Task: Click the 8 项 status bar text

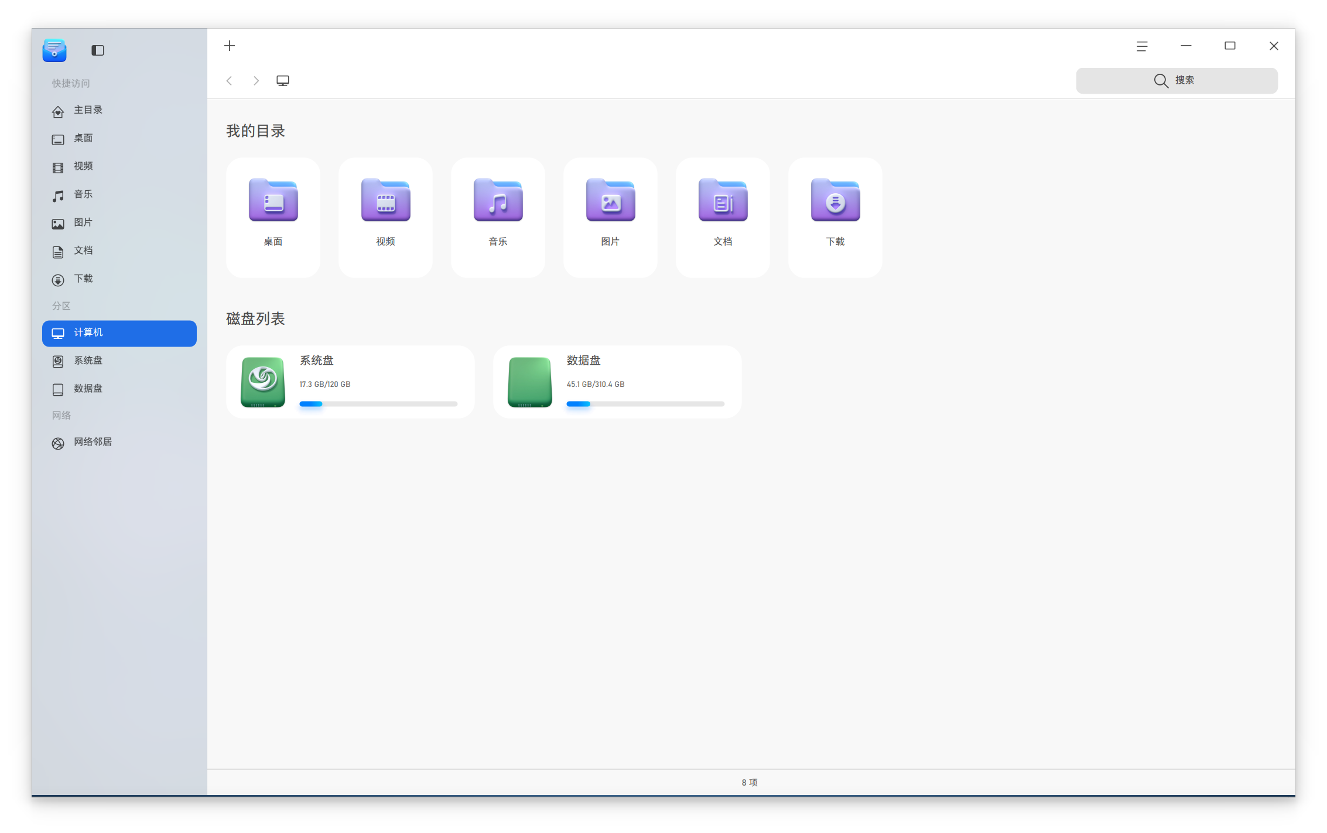Action: (x=750, y=783)
